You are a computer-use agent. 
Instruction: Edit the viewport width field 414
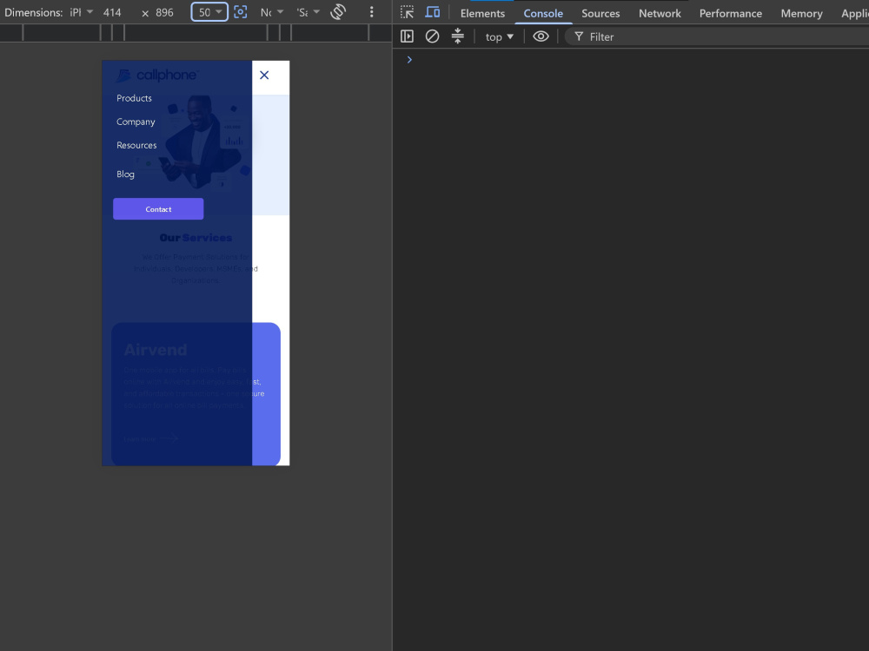point(112,12)
